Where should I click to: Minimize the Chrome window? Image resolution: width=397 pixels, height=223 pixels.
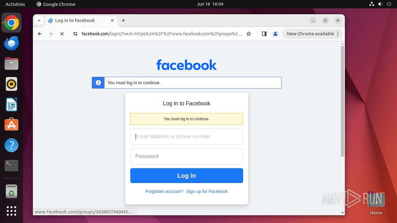[x=313, y=20]
